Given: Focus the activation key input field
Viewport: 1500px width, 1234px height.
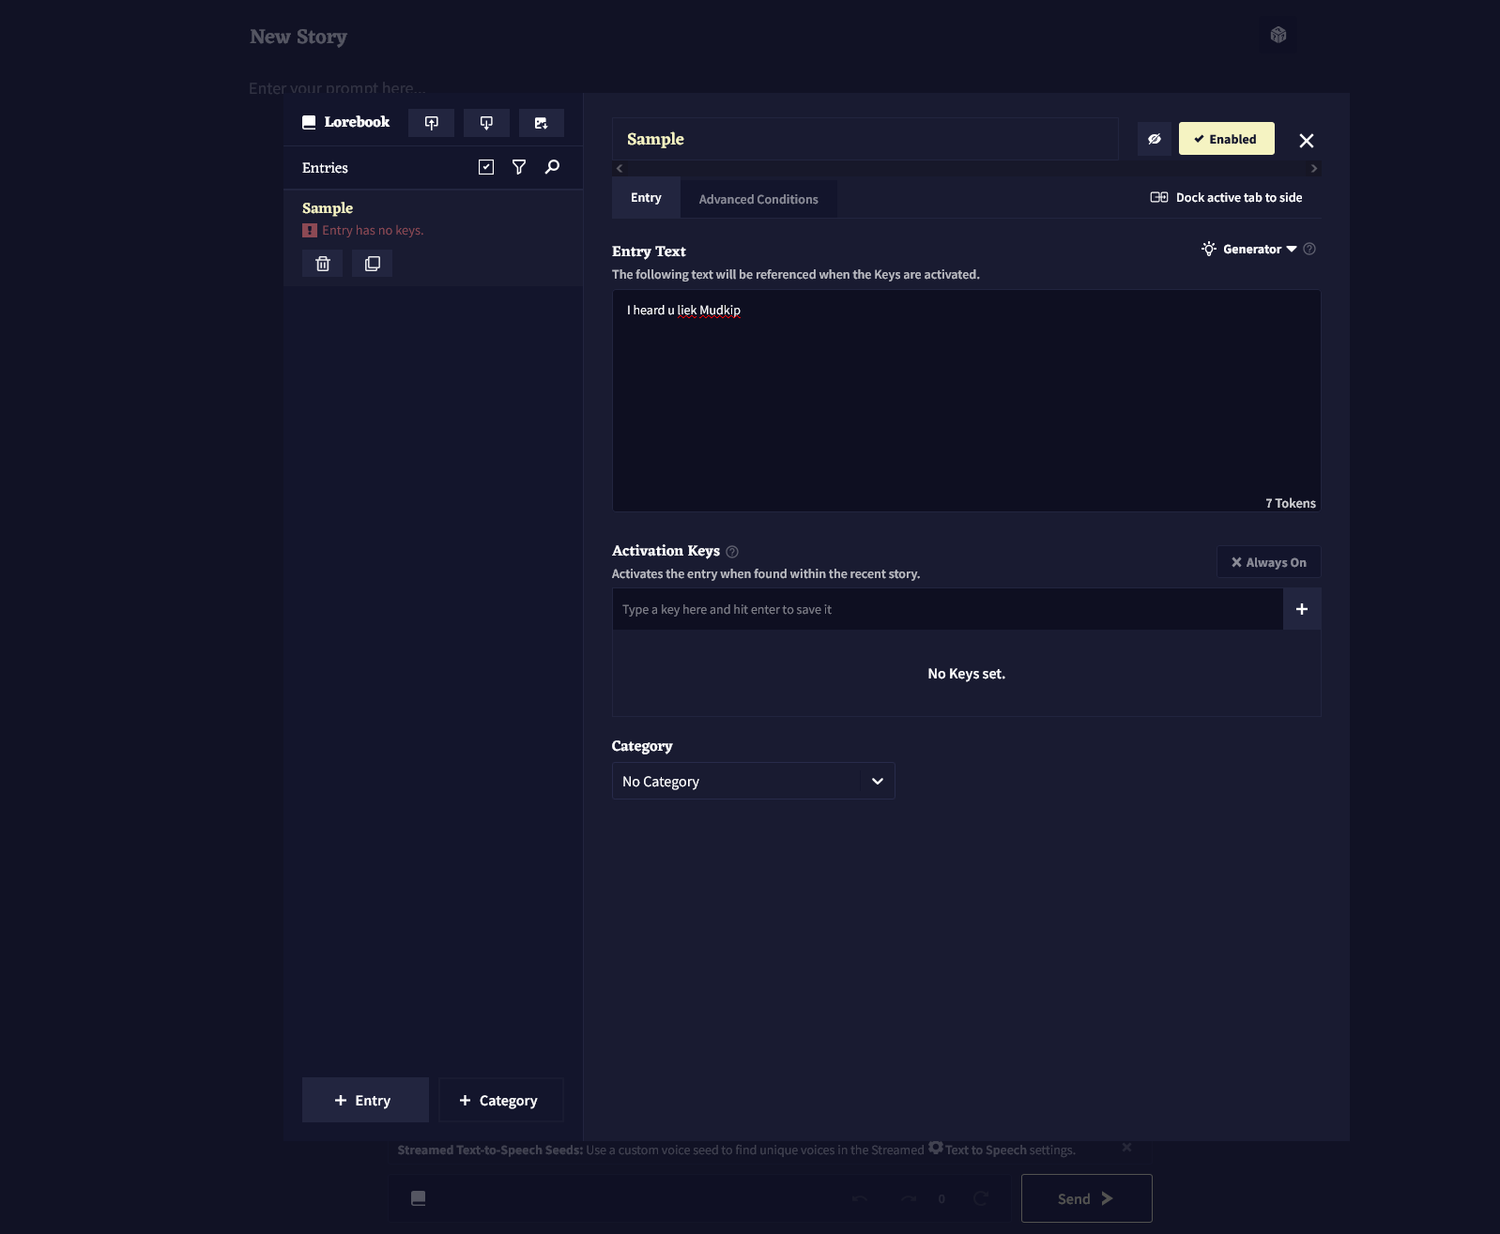Looking at the screenshot, I should [947, 609].
